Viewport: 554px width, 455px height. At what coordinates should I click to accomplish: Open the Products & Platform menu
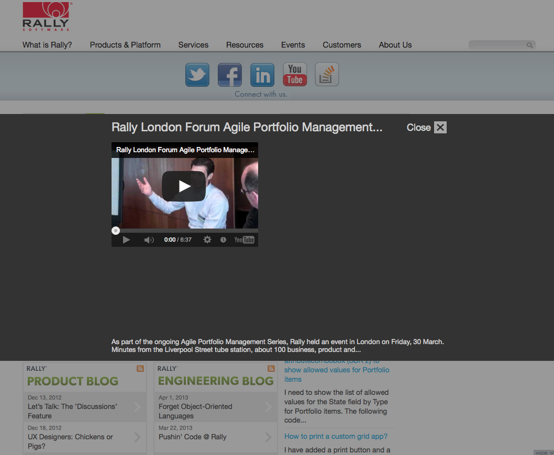click(125, 45)
